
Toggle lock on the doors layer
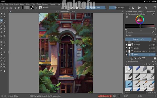150,55
